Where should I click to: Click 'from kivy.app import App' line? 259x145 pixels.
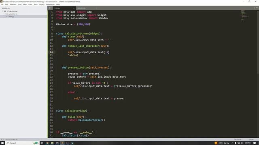tap(74, 12)
